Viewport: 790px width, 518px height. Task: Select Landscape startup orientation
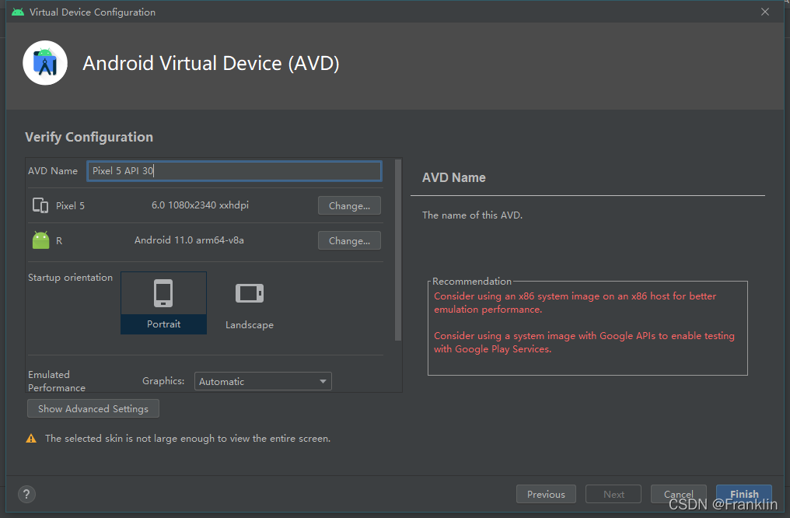coord(250,303)
